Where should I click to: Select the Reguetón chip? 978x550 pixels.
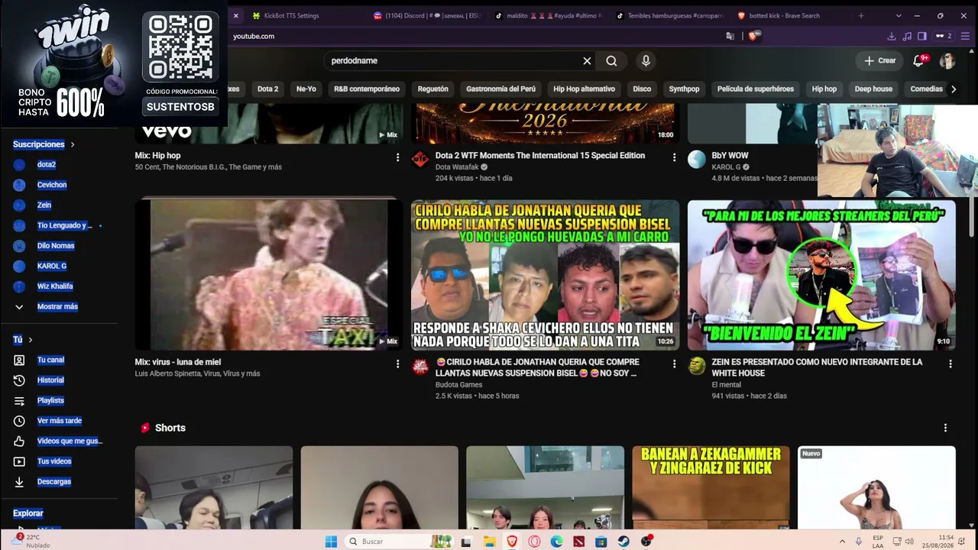(x=433, y=89)
